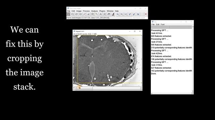215x120 pixels.
Task: Minimize the Log window
Action: (181, 22)
